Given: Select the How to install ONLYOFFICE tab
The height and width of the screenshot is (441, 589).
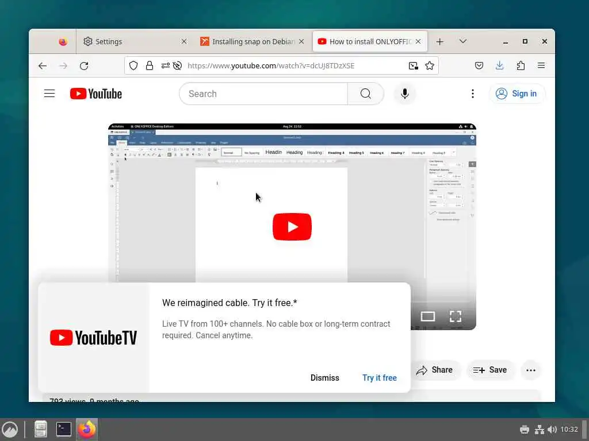Looking at the screenshot, I should [370, 41].
